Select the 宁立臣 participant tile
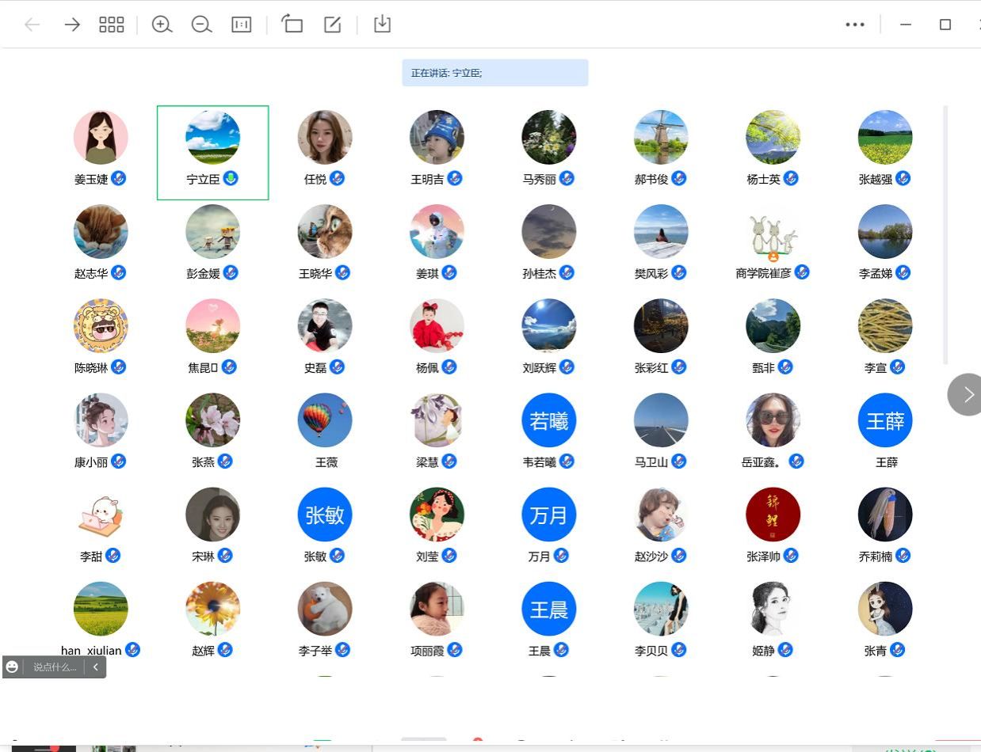Viewport: 981px width, 752px height. tap(212, 152)
